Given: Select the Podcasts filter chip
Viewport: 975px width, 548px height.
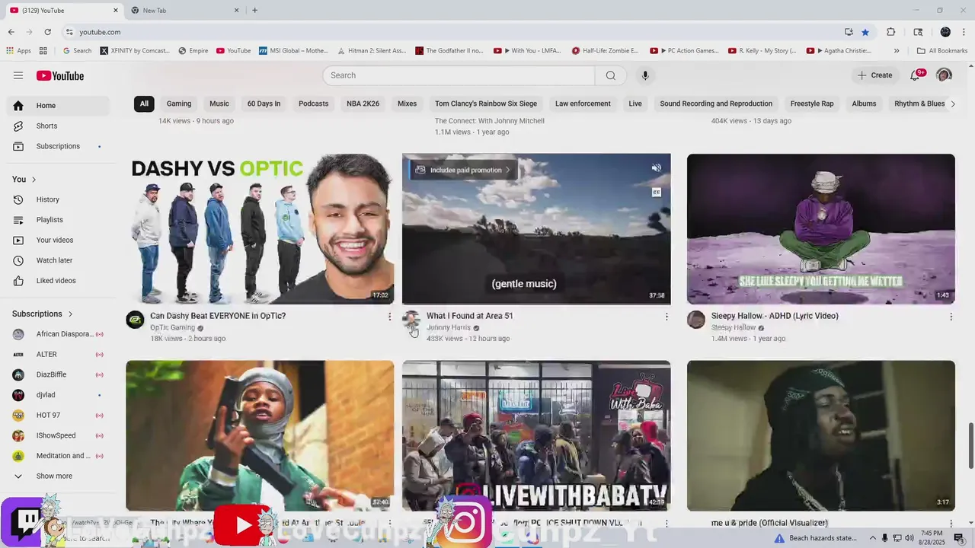Looking at the screenshot, I should (314, 104).
